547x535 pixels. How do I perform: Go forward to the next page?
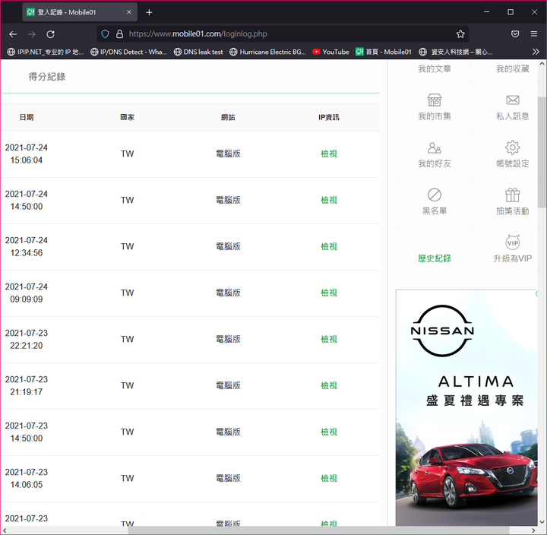pos(32,34)
